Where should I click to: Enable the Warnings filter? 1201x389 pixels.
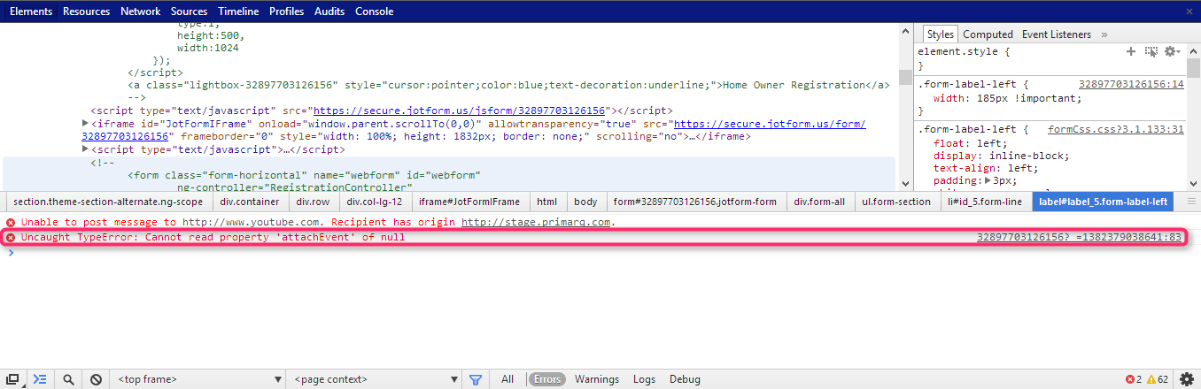(x=596, y=379)
